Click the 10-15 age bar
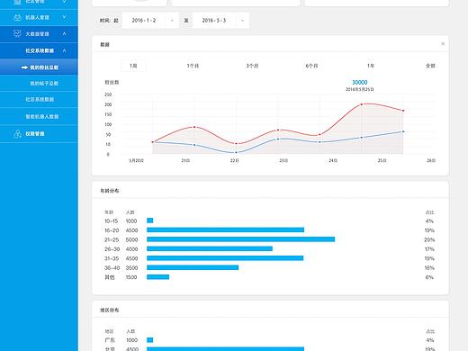468x351 pixels. coord(150,220)
